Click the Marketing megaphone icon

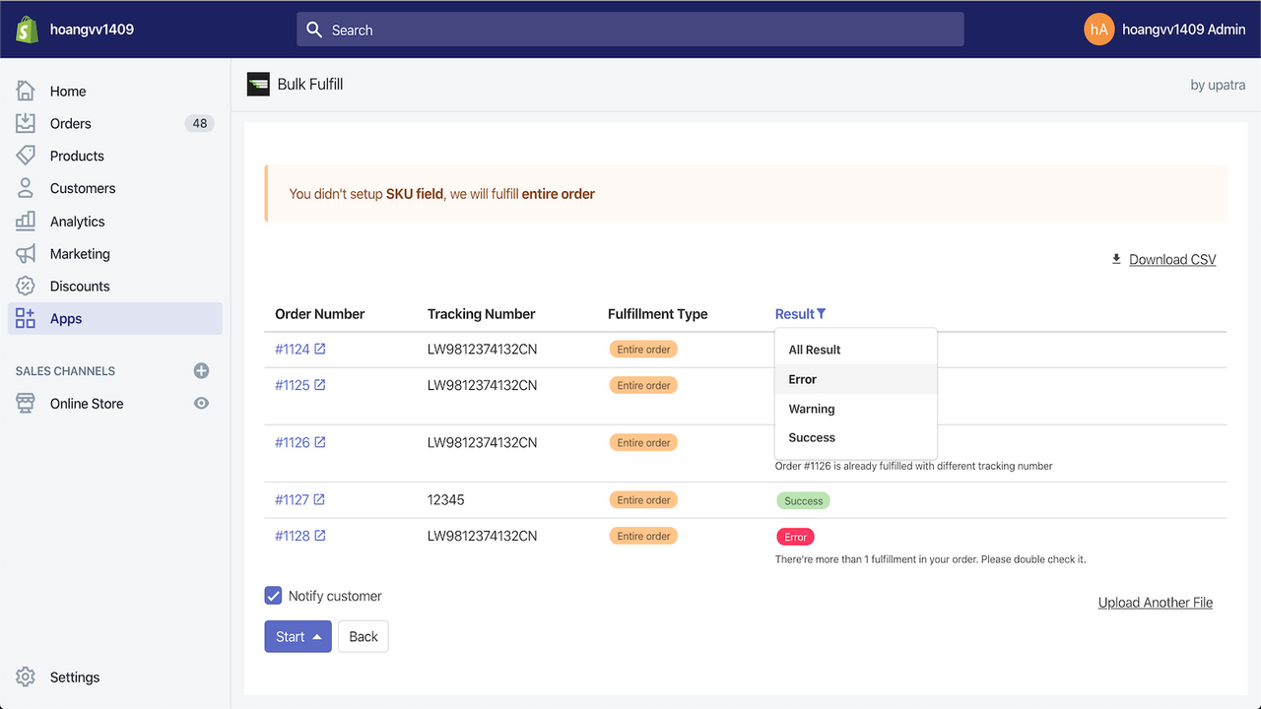26,254
